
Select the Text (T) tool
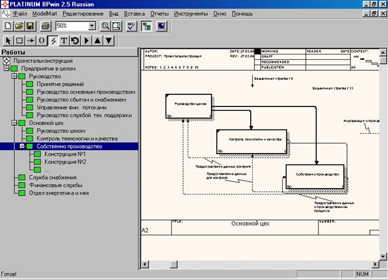tap(64, 41)
